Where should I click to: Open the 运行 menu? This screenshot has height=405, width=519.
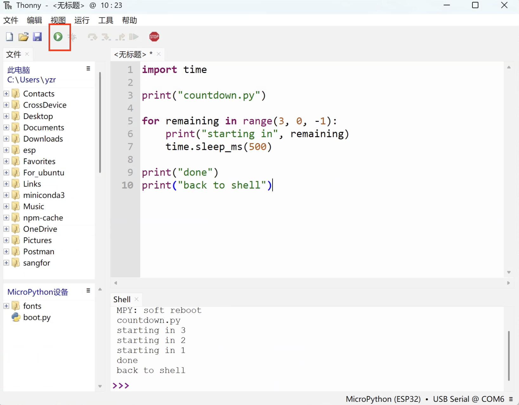tap(82, 20)
